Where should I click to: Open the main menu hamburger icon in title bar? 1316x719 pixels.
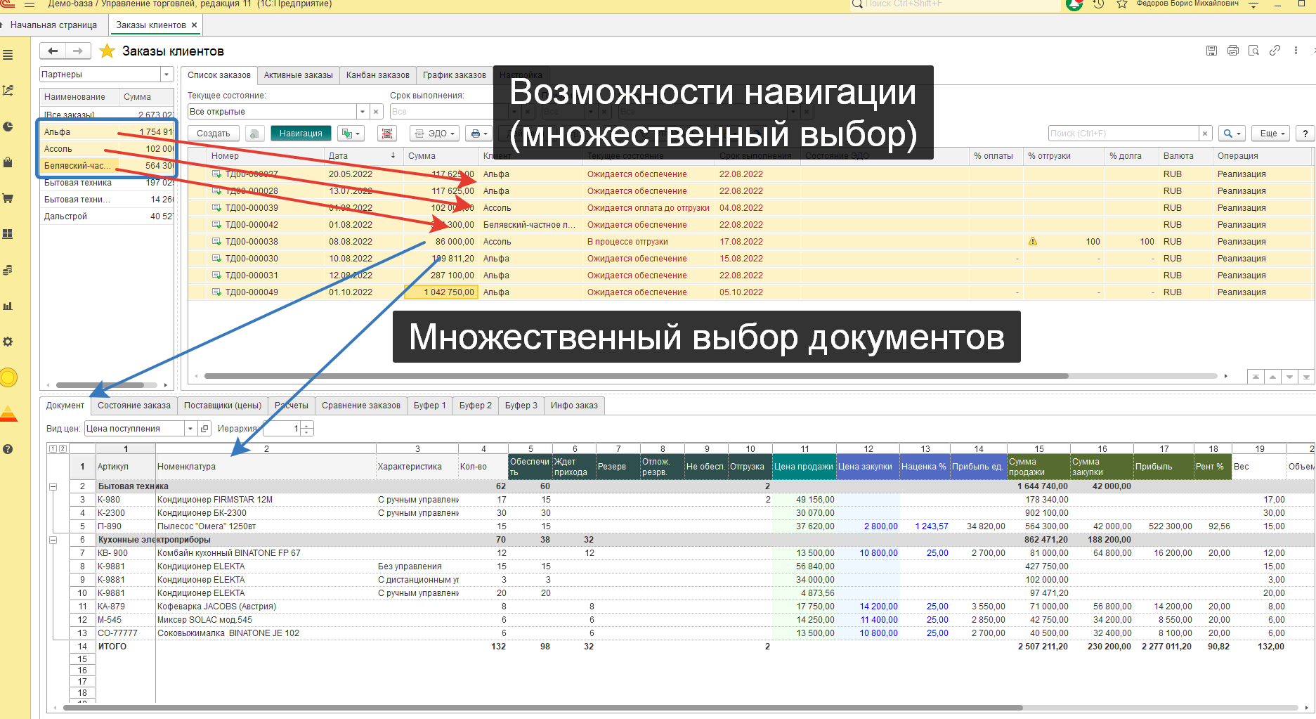coord(30,4)
